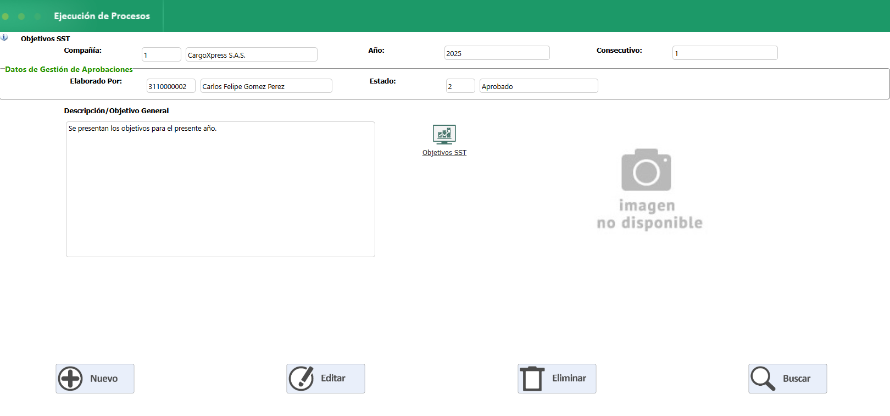Delete the record using Eliminar
Image resolution: width=890 pixels, height=416 pixels.
(x=557, y=379)
